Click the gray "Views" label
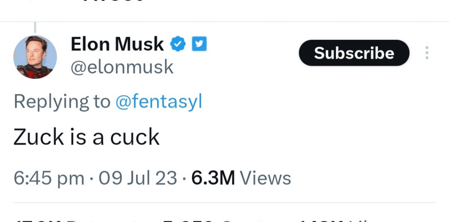The height and width of the screenshot is (222, 449). coord(265,178)
